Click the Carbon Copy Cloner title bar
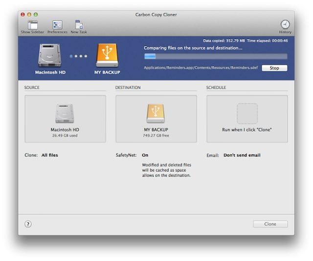The height and width of the screenshot is (261, 313). pyautogui.click(x=156, y=15)
